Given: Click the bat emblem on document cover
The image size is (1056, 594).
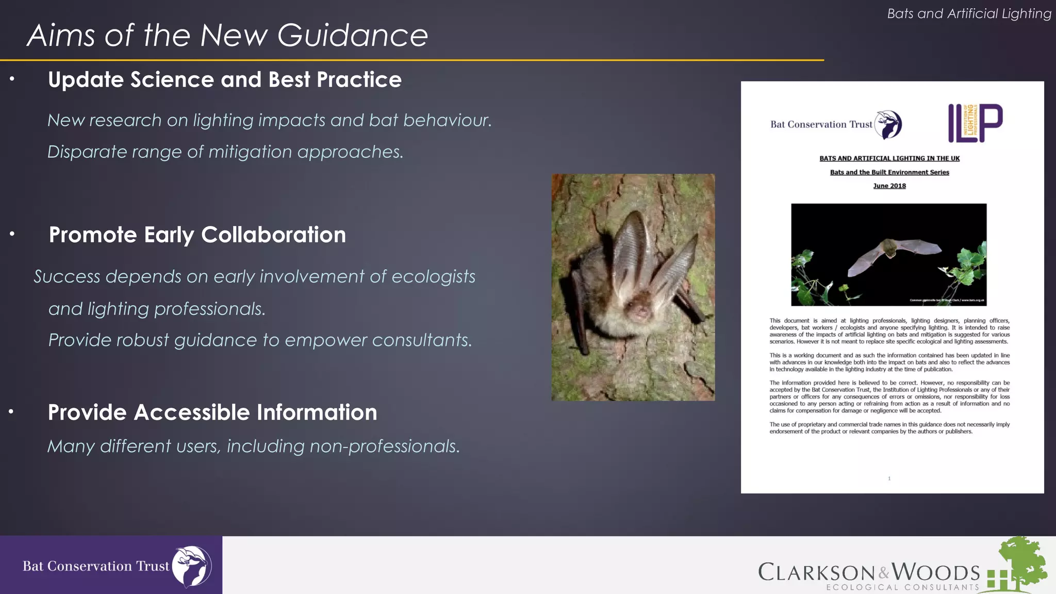Looking at the screenshot, I should (889, 124).
